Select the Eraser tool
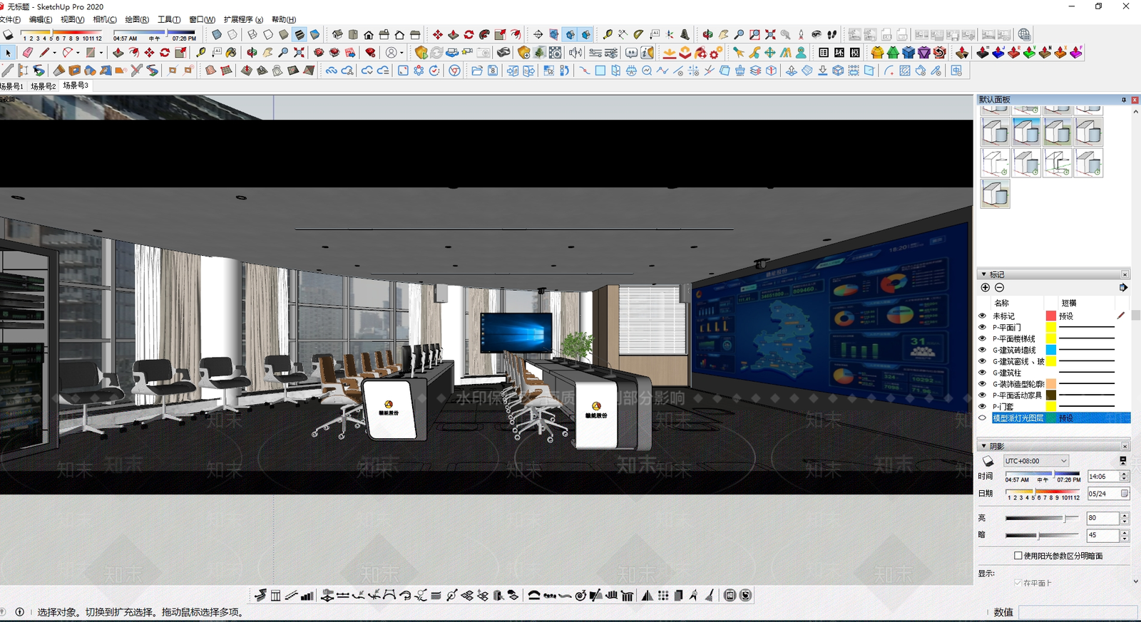 click(x=28, y=52)
